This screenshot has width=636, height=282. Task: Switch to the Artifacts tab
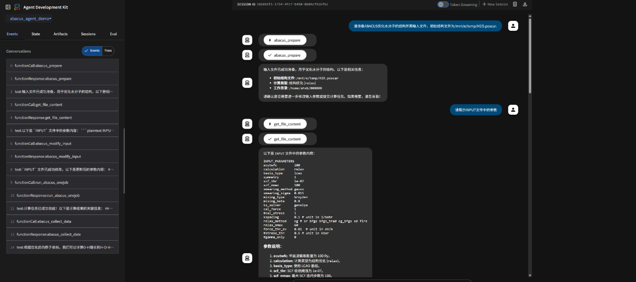coord(61,34)
